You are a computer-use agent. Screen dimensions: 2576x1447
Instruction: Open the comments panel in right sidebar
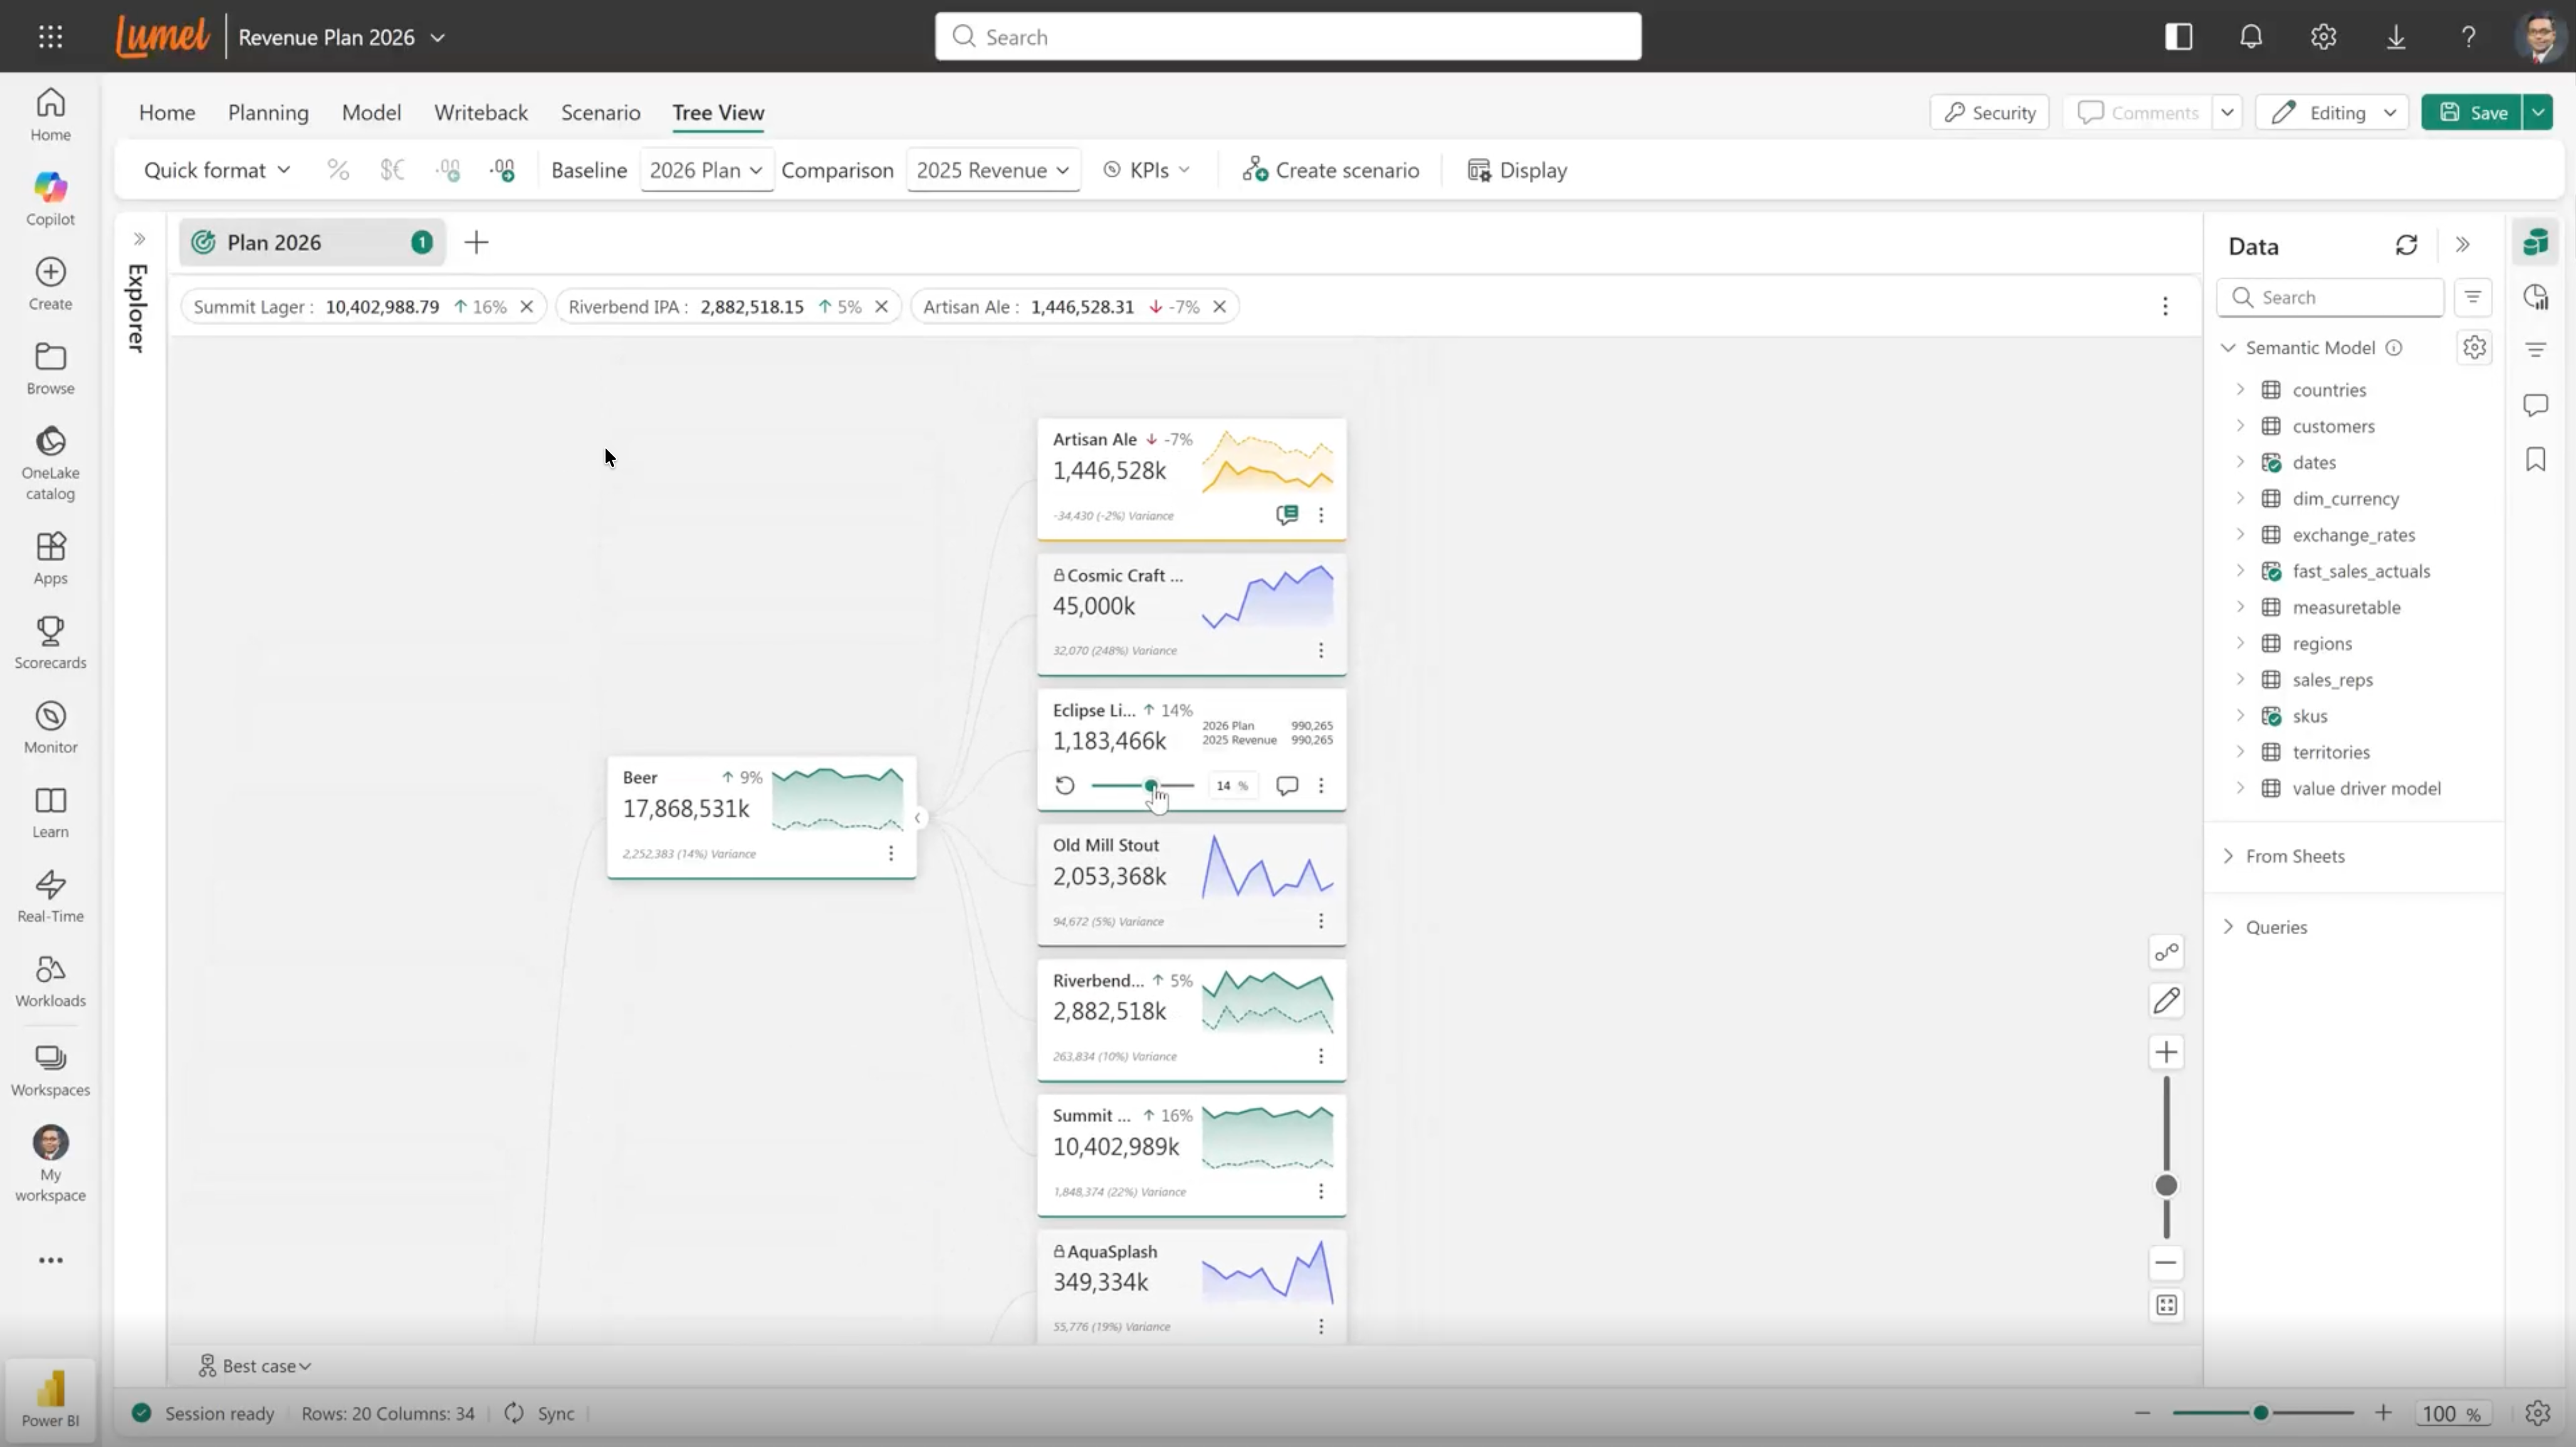2535,405
